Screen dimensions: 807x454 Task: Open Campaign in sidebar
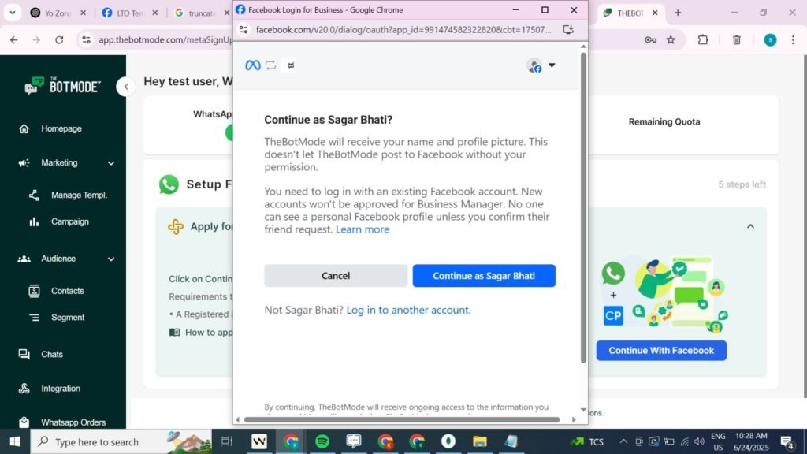69,221
